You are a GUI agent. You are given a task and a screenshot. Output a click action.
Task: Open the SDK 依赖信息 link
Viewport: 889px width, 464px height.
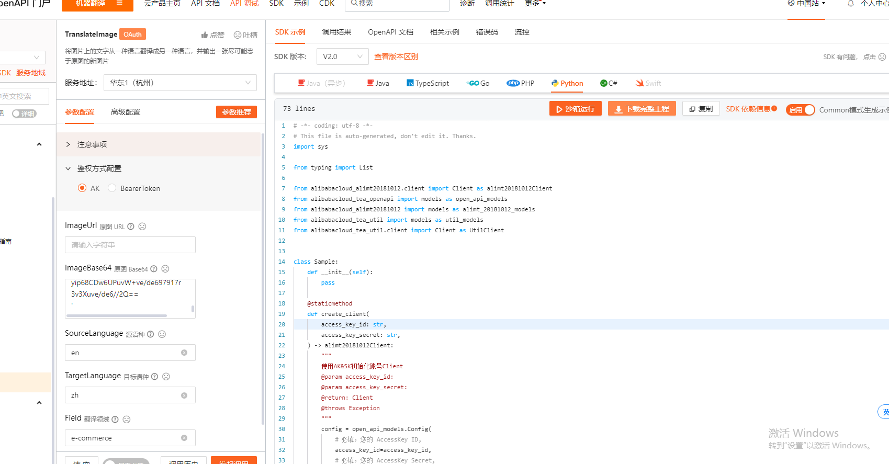point(748,109)
